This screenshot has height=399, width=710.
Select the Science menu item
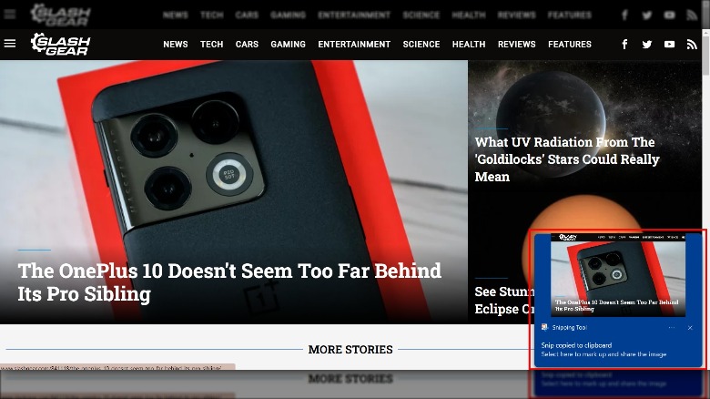(421, 44)
